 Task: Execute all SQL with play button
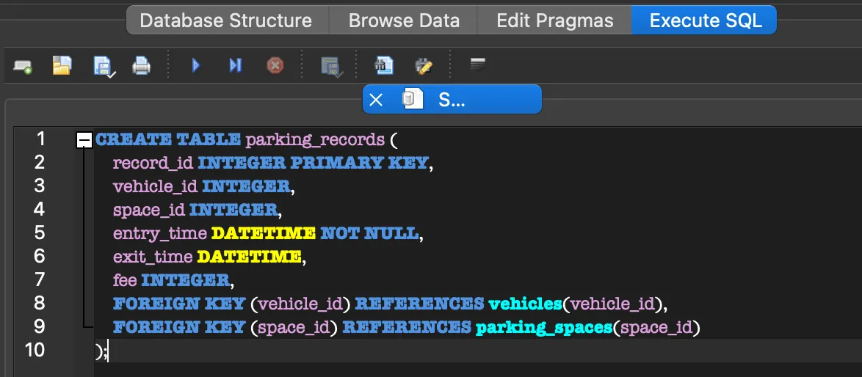click(196, 66)
